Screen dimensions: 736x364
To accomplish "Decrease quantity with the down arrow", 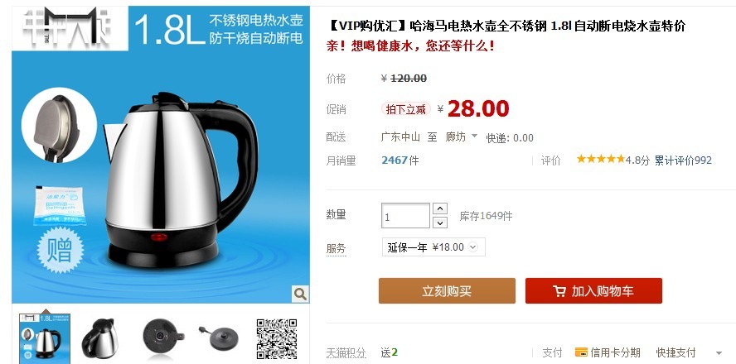I will (439, 223).
